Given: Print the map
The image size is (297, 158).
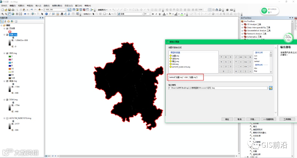Looking at the screenshot, I should [x=13, y=10].
